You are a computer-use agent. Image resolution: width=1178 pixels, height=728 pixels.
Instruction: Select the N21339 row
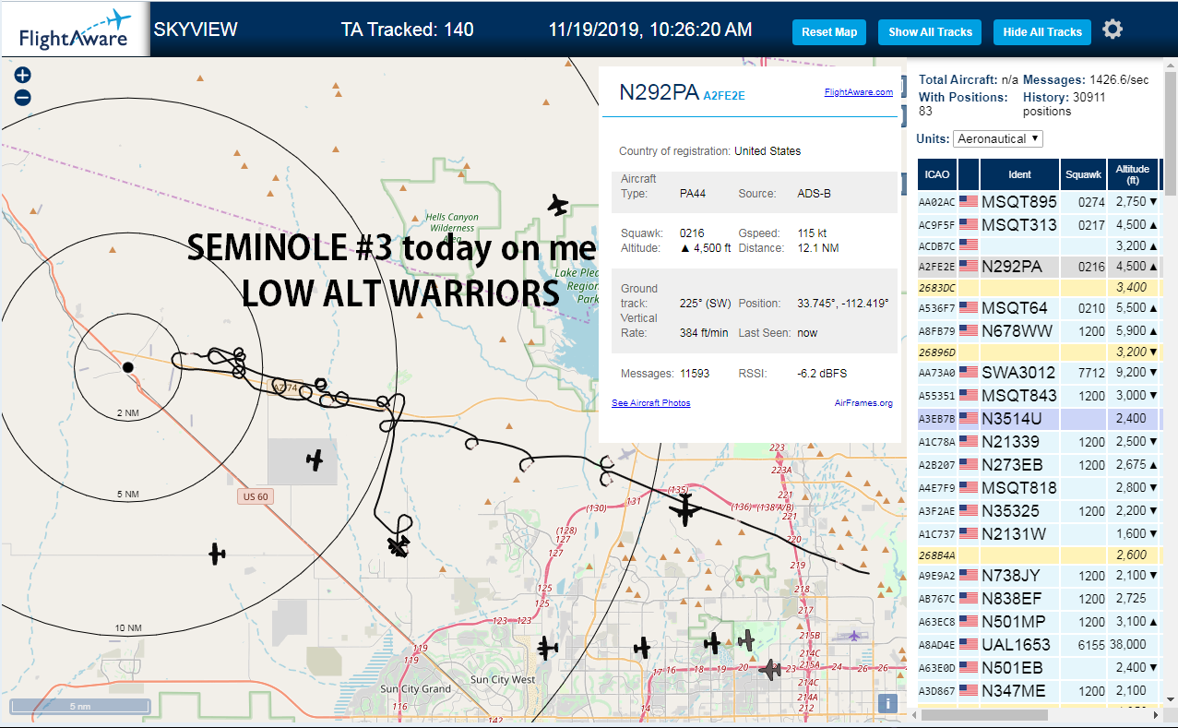pyautogui.click(x=1039, y=441)
